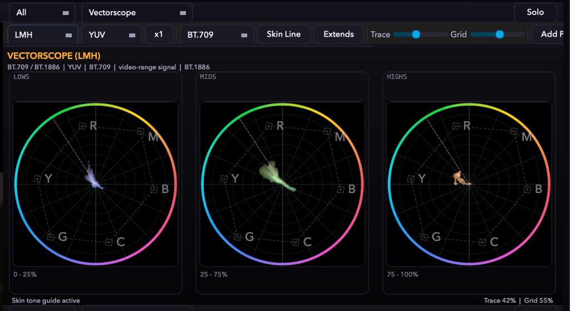Click the Y target box in MIDS vectorscope
This screenshot has width=570, height=311.
point(224,179)
